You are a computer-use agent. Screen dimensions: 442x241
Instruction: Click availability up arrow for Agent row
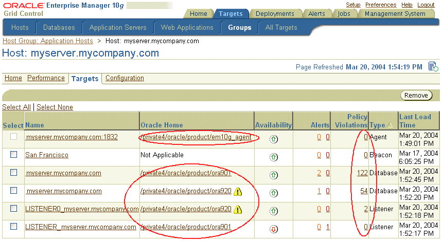point(273,139)
